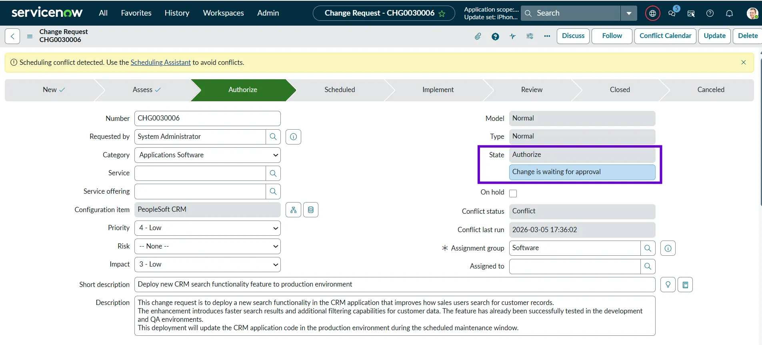Screen dimensions: 762x345
Task: Open the notifications bell icon
Action: [729, 13]
